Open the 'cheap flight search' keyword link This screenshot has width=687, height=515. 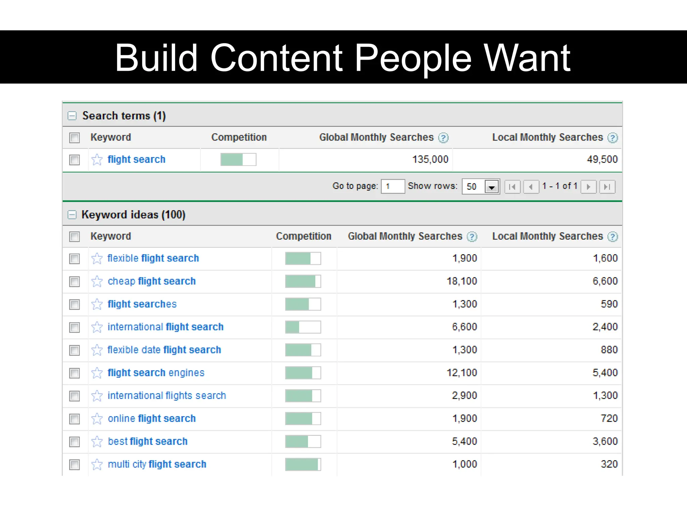coord(152,281)
